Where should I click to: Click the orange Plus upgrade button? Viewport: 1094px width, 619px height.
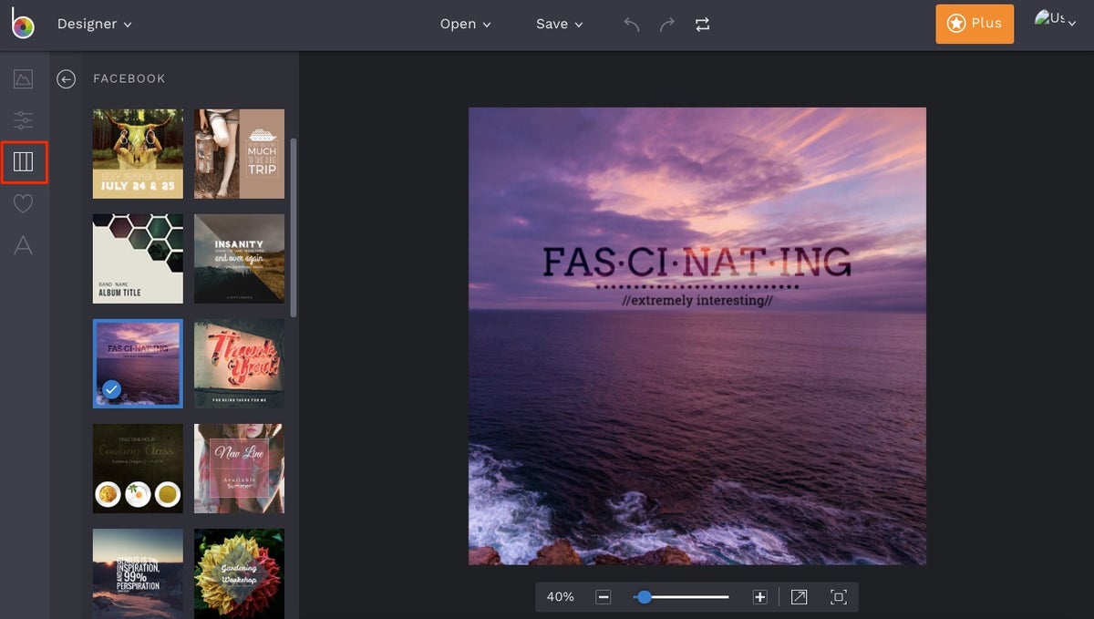[x=975, y=24]
